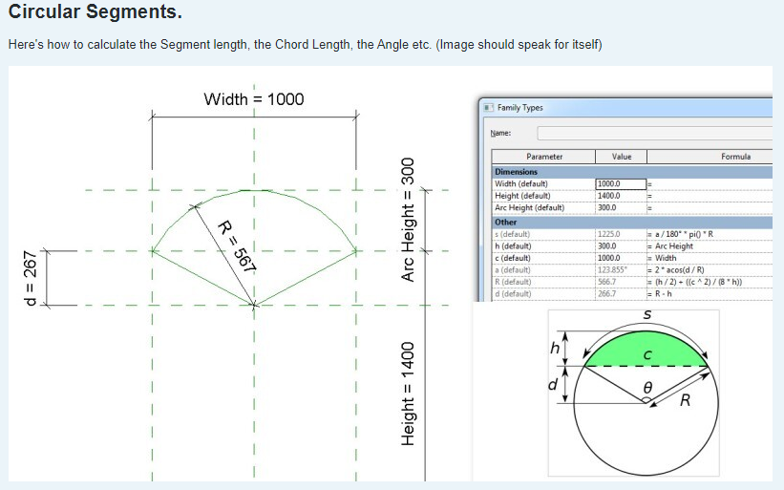
Task: Click the formula '= 2 * acos(d / R)'
Action: pyautogui.click(x=676, y=270)
